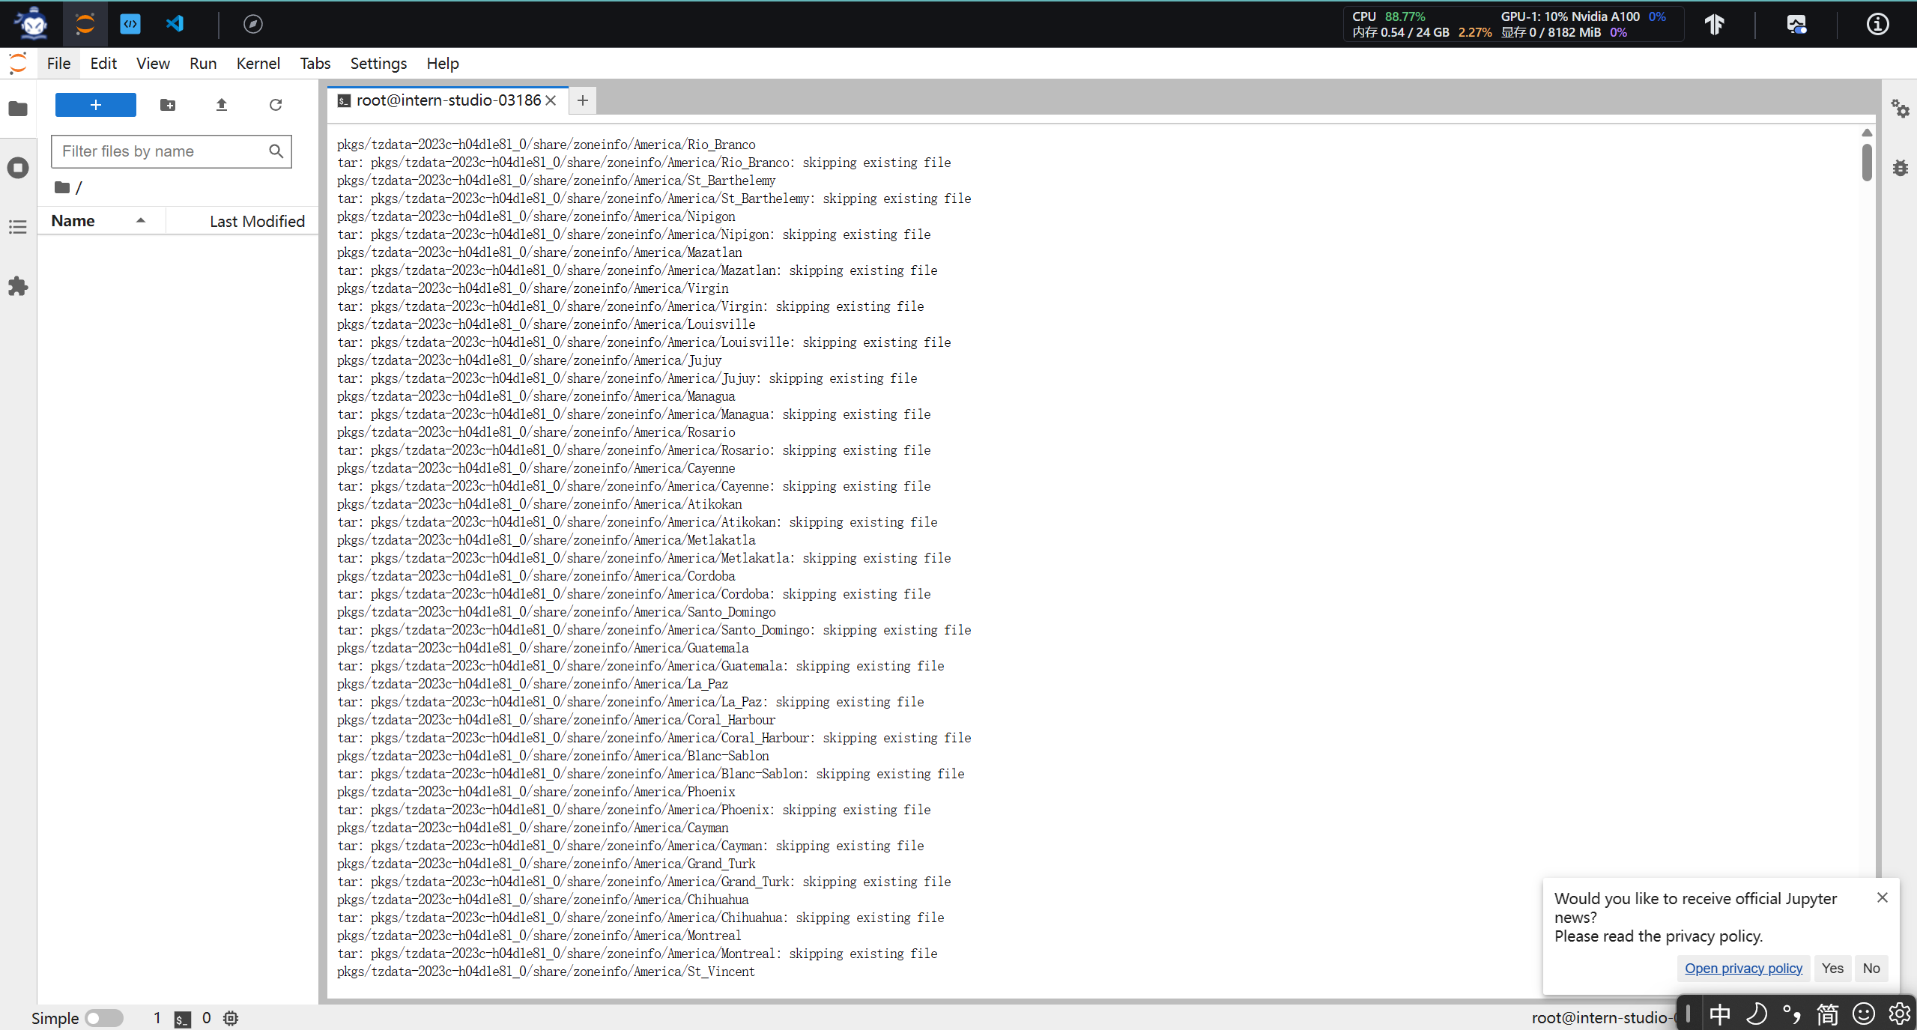This screenshot has height=1030, width=1917.
Task: Click the Rio_Branco skipping existing file line
Action: pos(643,163)
